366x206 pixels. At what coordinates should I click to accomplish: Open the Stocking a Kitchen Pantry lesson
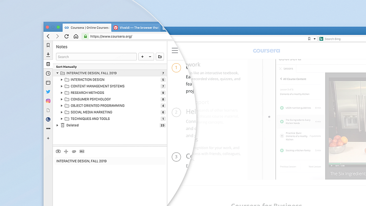pos(301,151)
